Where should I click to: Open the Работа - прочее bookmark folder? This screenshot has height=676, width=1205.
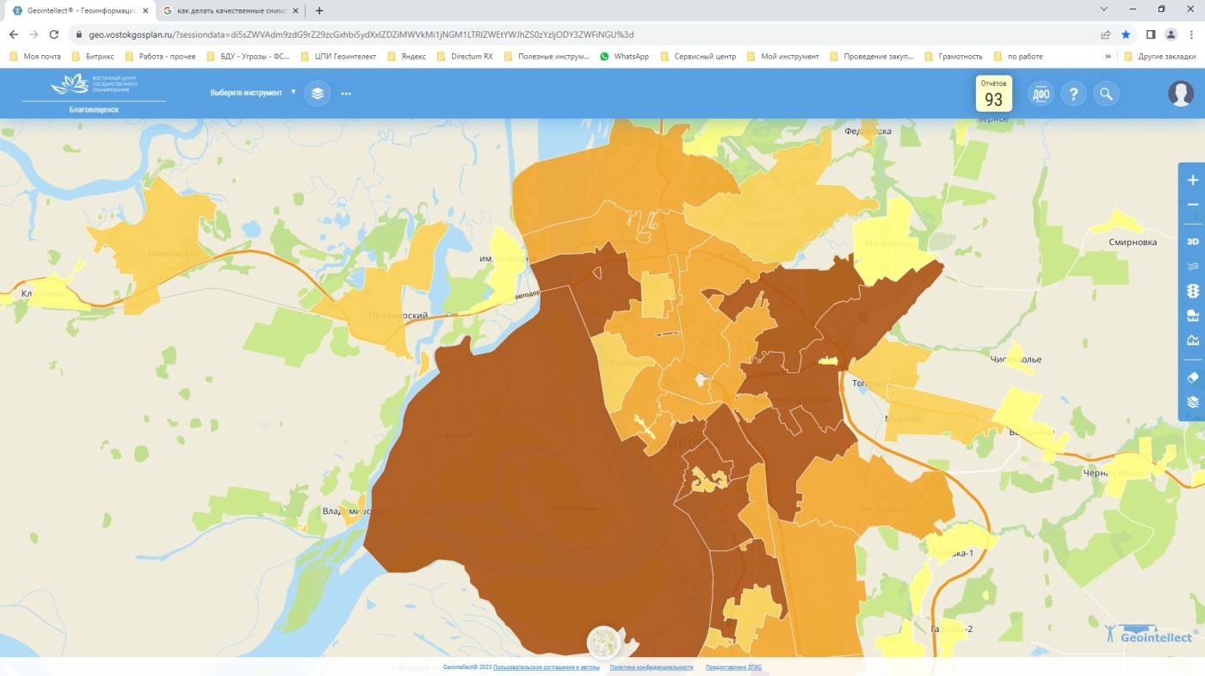coord(160,57)
